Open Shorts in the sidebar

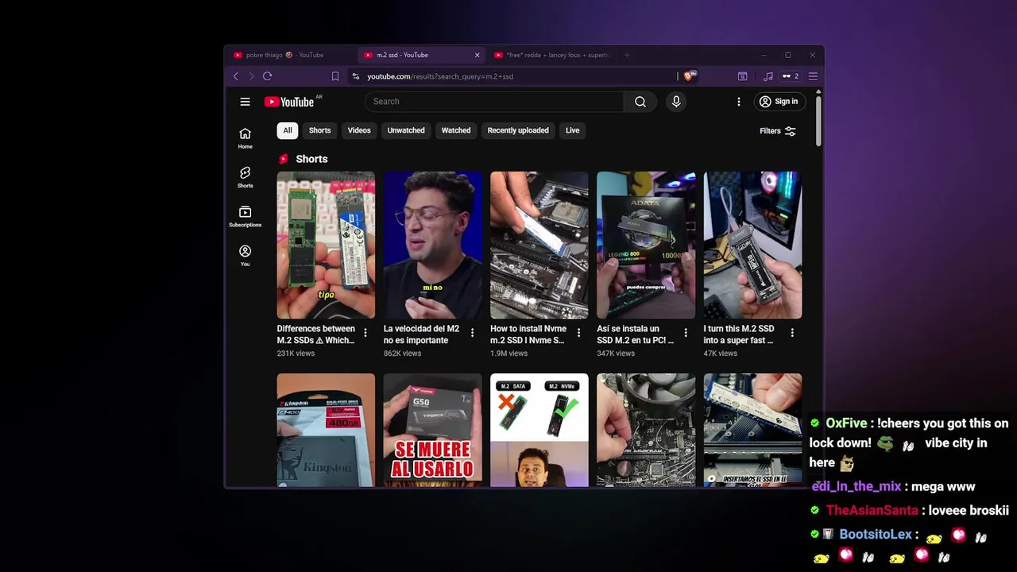(245, 177)
